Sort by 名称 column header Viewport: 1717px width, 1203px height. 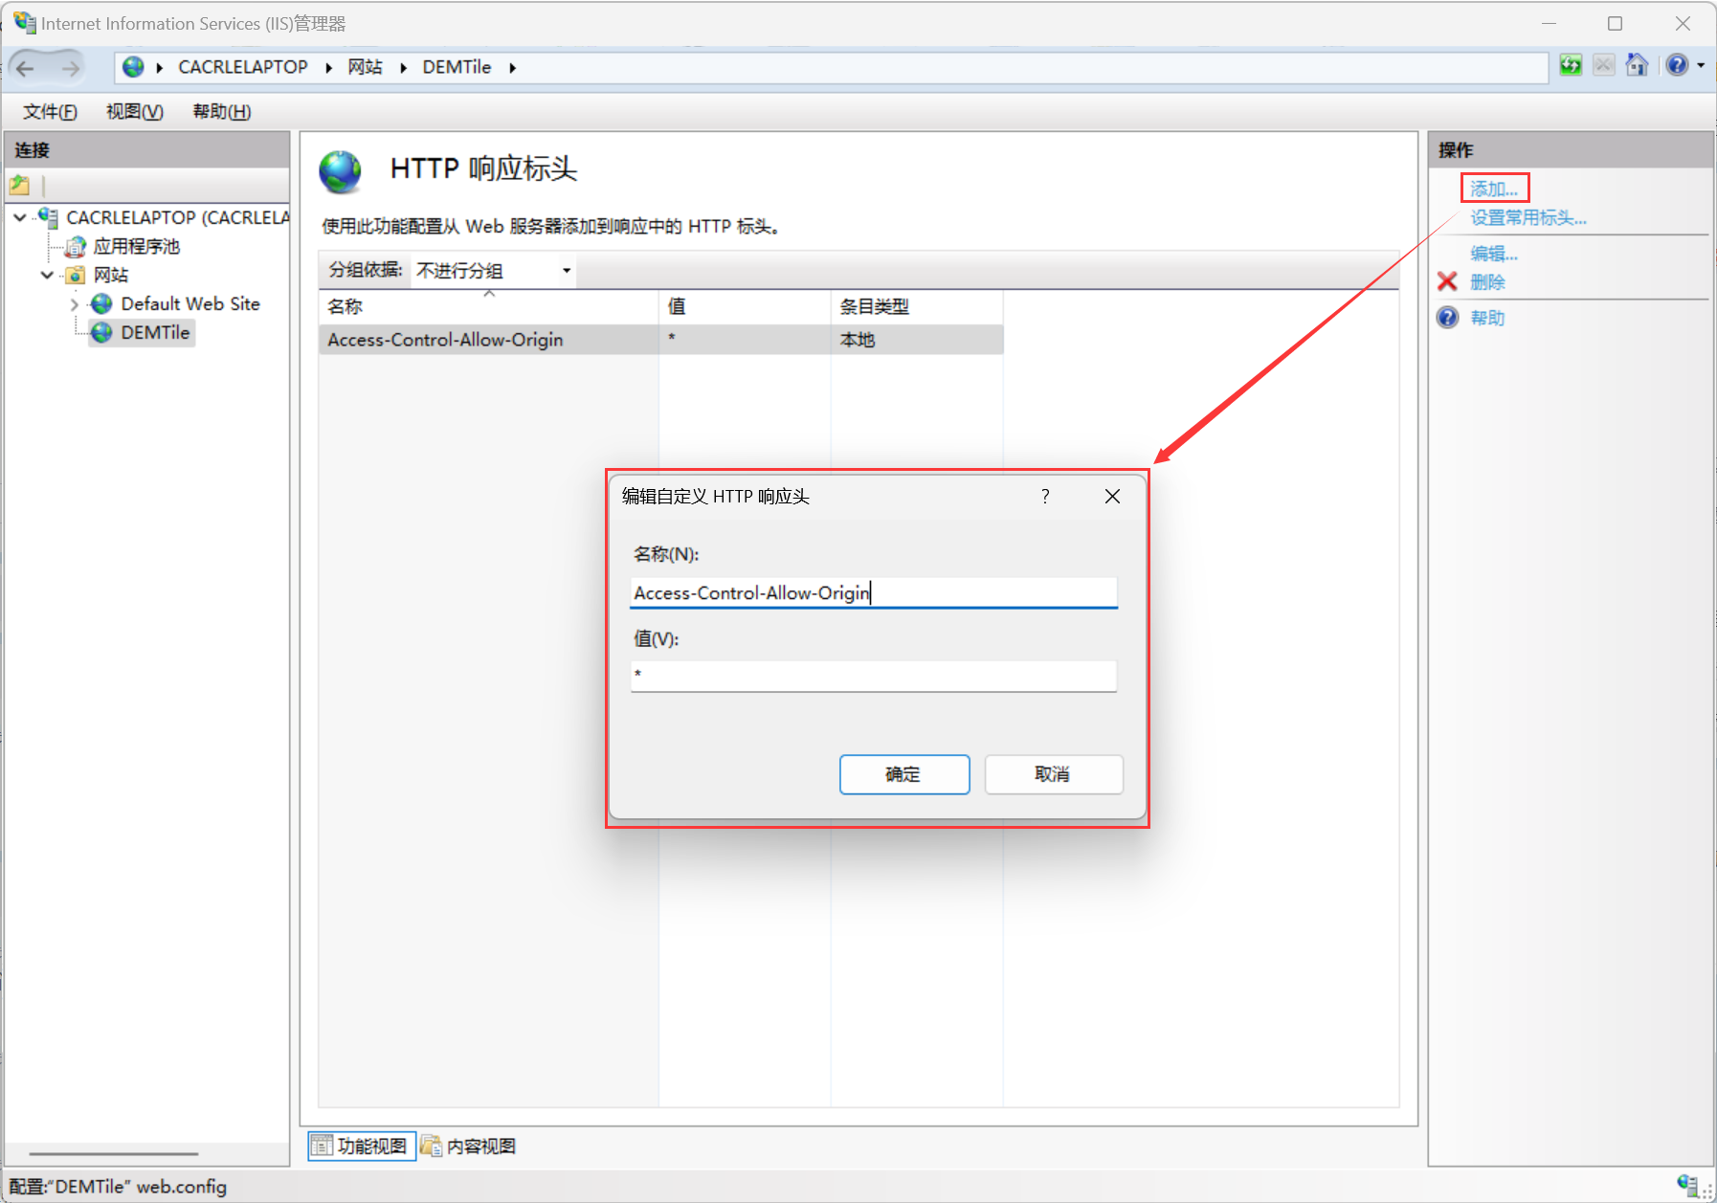[x=488, y=307]
